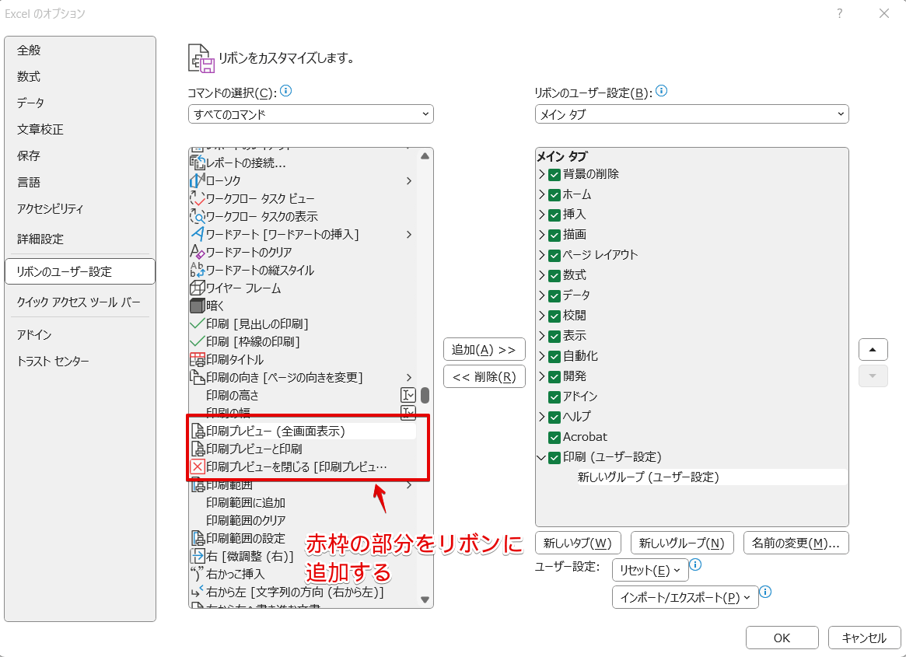Uncheck the ホーム tab checkbox
This screenshot has width=906, height=657.
click(x=554, y=194)
